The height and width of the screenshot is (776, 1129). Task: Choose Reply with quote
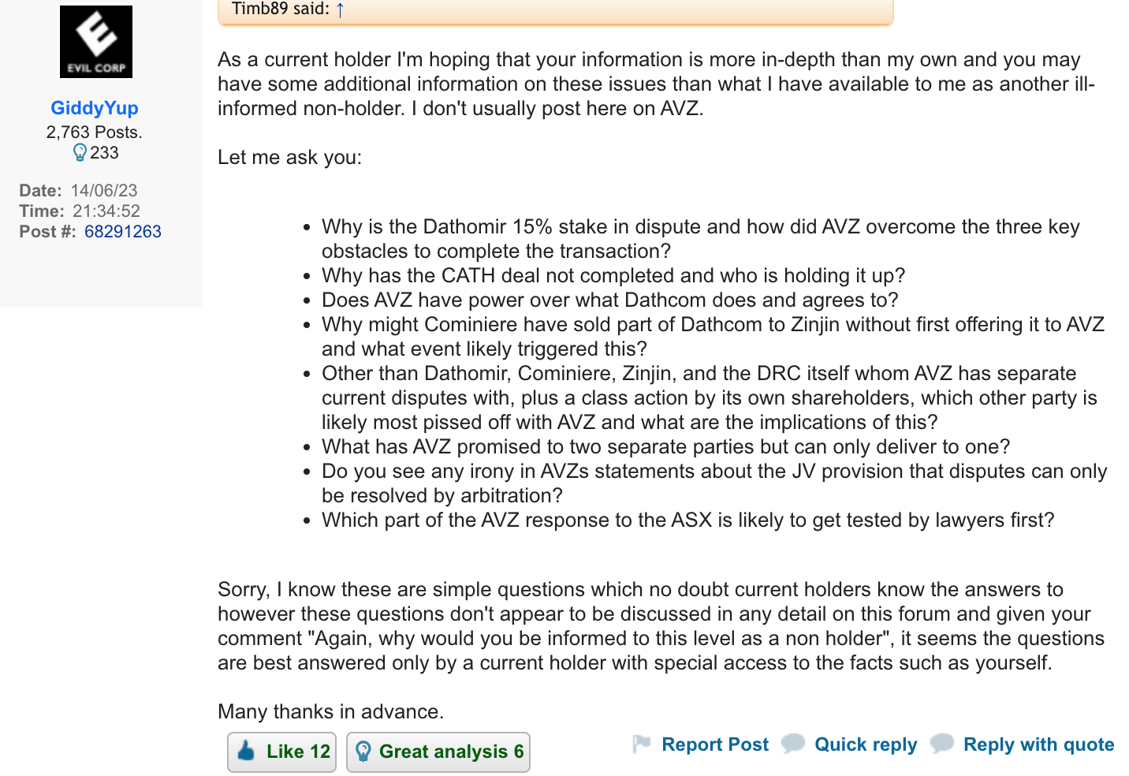pos(1039,744)
